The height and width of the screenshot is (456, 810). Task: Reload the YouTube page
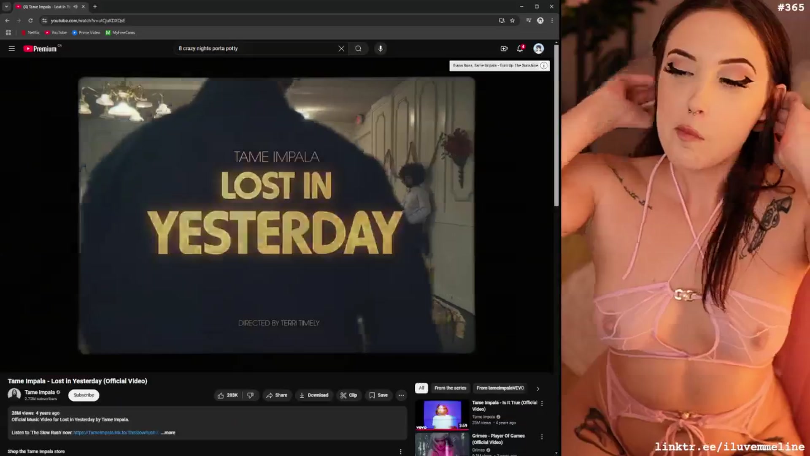[x=30, y=20]
